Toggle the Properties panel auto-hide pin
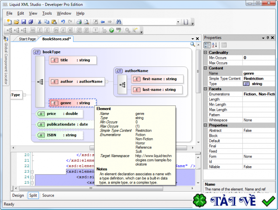Screen dimensions: 278x210 click(268, 38)
